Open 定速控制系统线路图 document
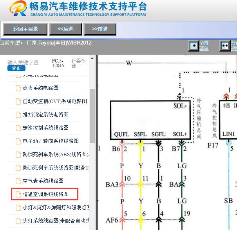The height and width of the screenshot is (230, 237). click(46, 128)
